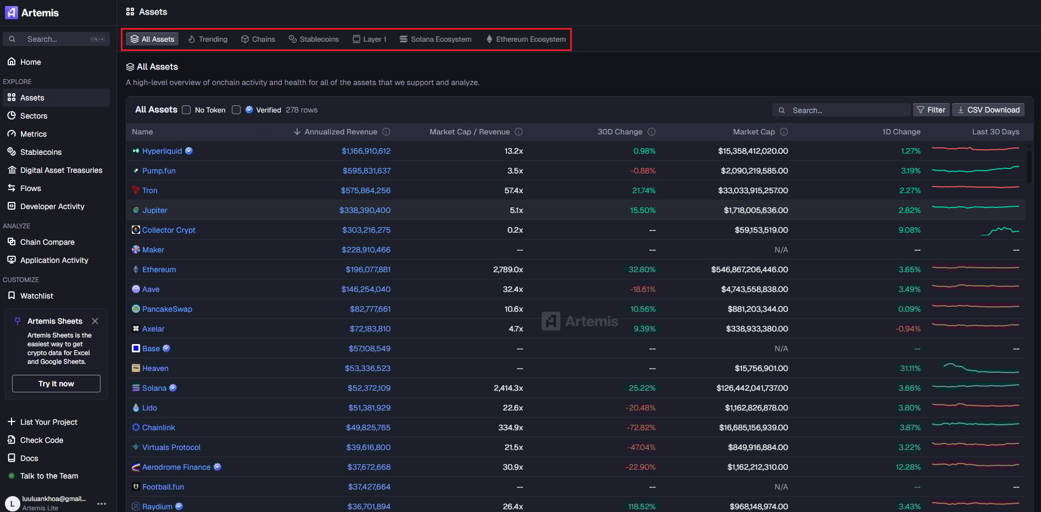Click Market Cap info icon
This screenshot has height=512, width=1041.
tap(784, 132)
